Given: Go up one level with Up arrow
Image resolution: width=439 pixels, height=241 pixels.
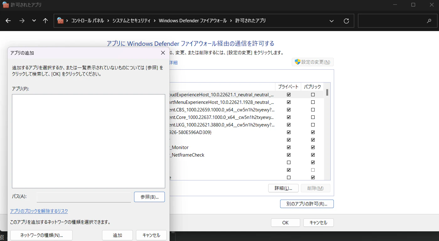Looking at the screenshot, I should (x=45, y=21).
